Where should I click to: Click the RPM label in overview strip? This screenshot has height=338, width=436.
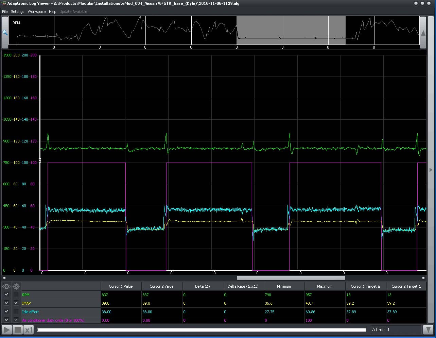[x=16, y=23]
